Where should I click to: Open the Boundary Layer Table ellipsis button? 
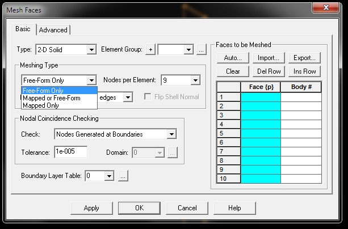point(123,176)
